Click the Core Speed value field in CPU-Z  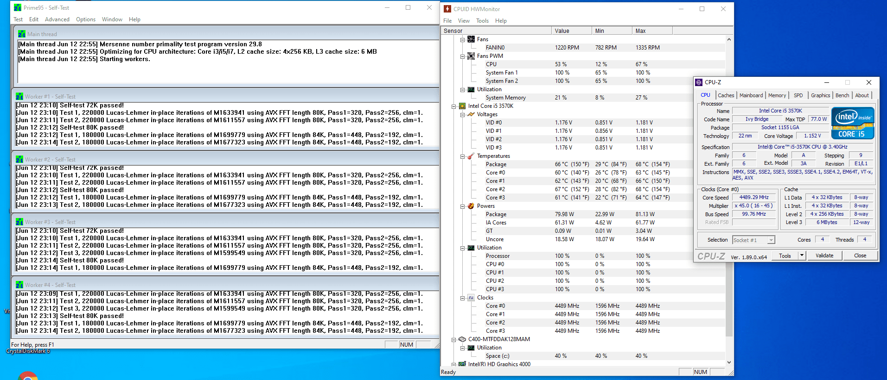tap(754, 197)
